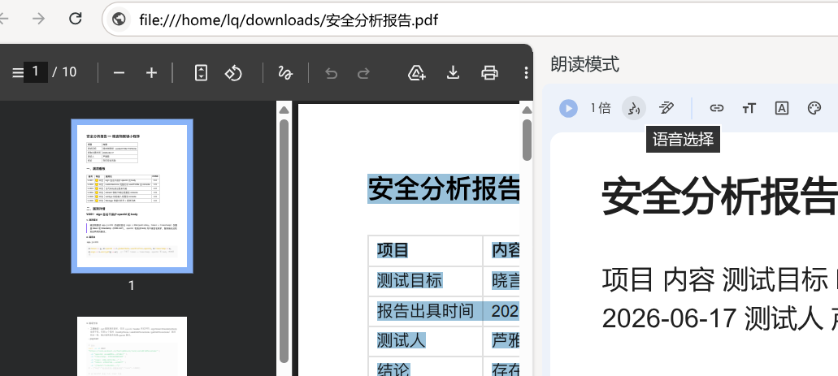Reload the page with the refresh icon
The height and width of the screenshot is (376, 838).
click(x=76, y=19)
